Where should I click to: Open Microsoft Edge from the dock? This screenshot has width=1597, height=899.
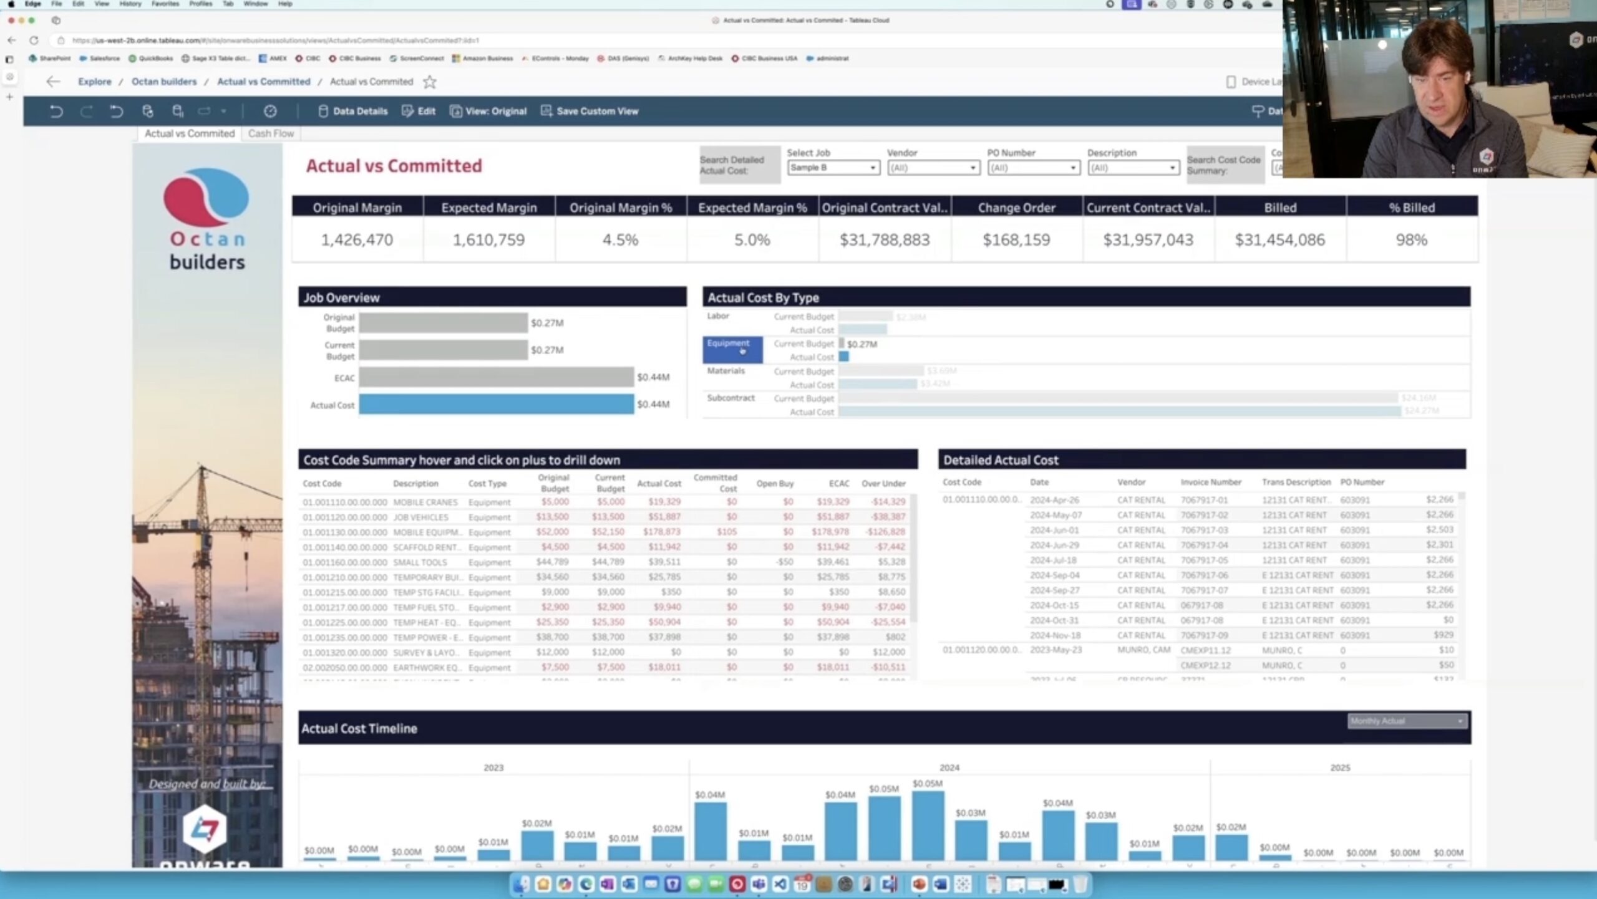coord(586,884)
